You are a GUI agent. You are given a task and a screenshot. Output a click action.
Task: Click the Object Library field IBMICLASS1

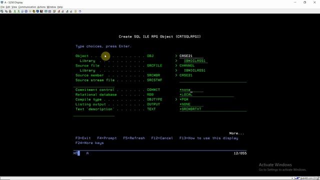point(195,61)
